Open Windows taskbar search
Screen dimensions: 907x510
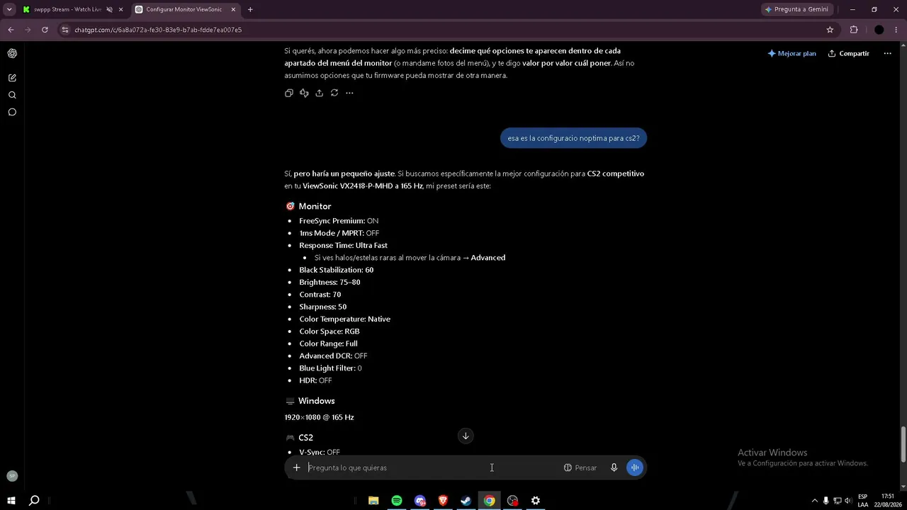34,501
